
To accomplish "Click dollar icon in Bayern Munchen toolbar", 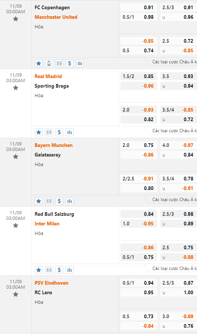I will click(x=59, y=201).
